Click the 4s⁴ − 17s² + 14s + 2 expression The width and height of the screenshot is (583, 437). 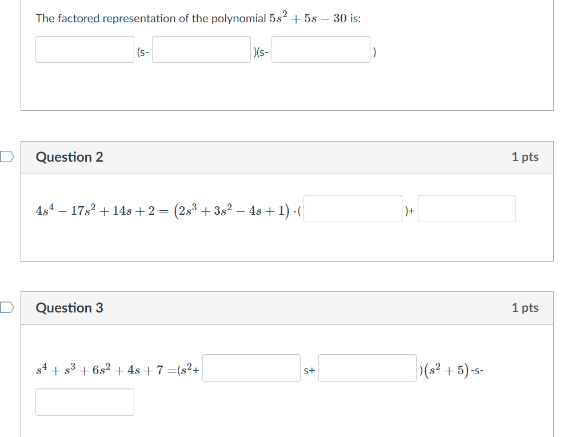click(x=95, y=210)
